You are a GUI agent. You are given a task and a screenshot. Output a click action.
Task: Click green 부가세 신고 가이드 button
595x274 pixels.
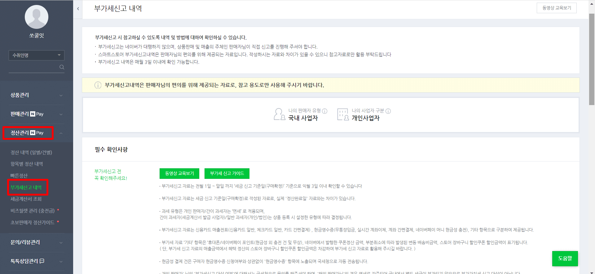click(227, 174)
